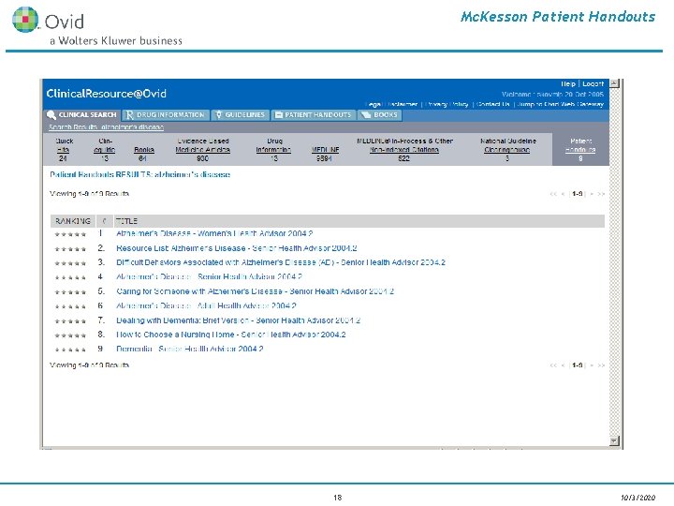
Task: Open the Privacy Policy link
Action: tap(447, 104)
